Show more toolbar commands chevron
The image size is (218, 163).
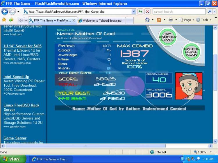click(x=216, y=18)
